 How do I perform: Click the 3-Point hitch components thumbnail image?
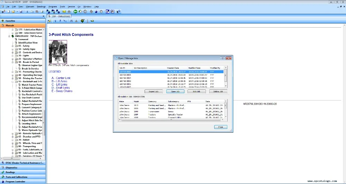(58, 52)
